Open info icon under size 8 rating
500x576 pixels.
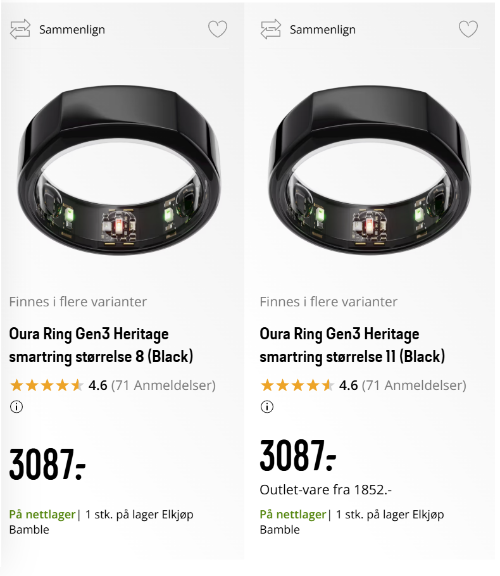tap(16, 406)
